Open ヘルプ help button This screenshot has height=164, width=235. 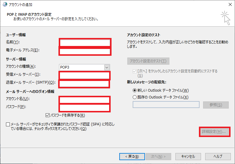(218, 157)
